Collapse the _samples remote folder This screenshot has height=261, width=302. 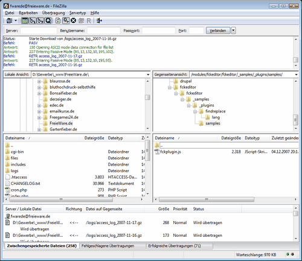click(x=182, y=100)
